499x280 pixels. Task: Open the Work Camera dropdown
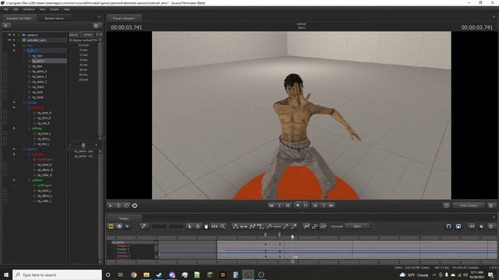coord(469,205)
